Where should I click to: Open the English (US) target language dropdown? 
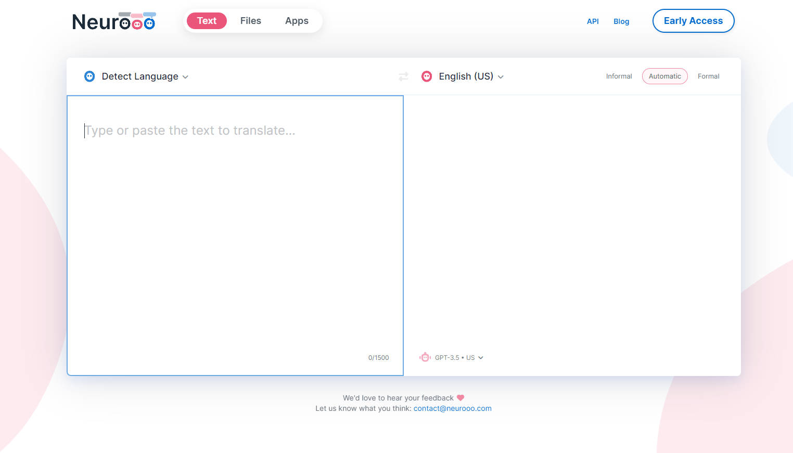(x=463, y=76)
